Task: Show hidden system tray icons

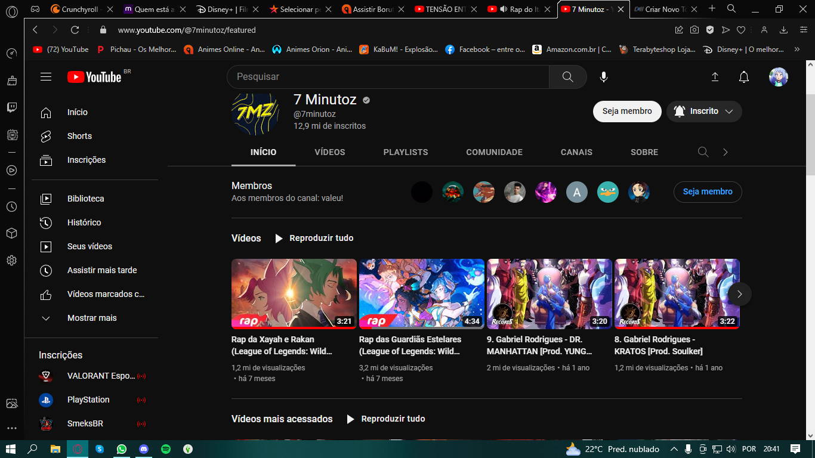Action: click(674, 449)
